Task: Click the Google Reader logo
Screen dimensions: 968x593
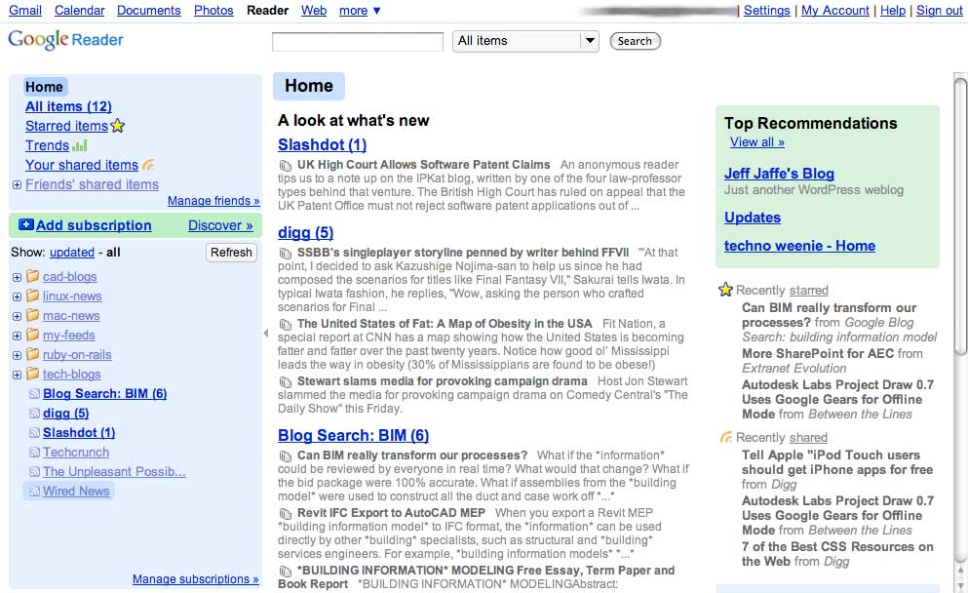Action: click(65, 40)
